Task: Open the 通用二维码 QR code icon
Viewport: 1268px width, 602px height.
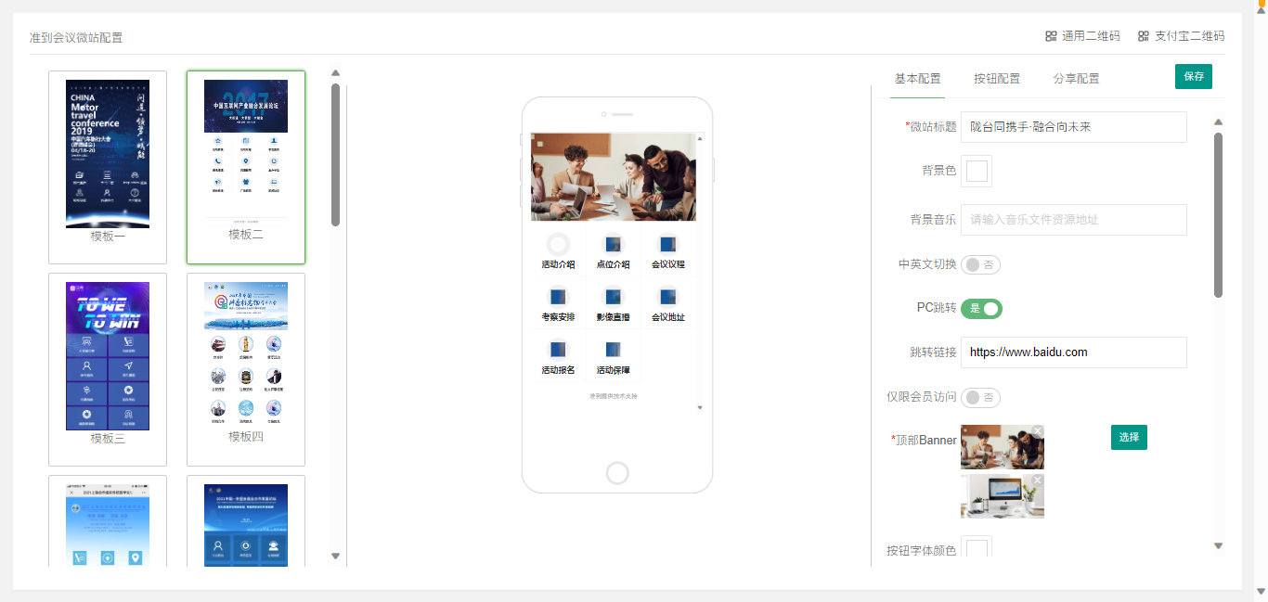Action: pyautogui.click(x=1051, y=36)
